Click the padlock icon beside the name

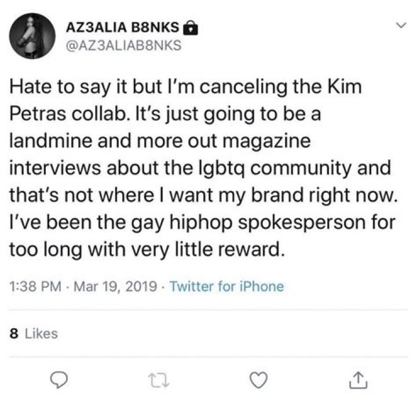(189, 28)
